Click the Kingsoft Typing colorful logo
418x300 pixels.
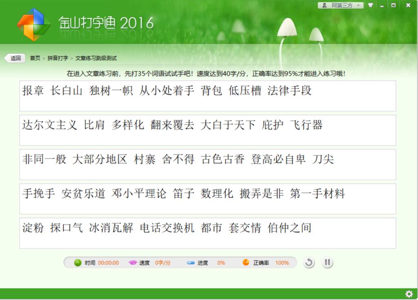(33, 24)
